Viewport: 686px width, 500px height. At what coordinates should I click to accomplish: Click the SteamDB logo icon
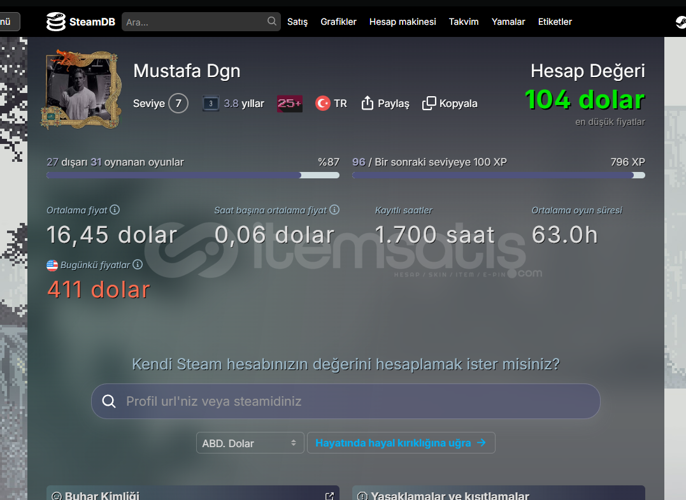pos(55,22)
